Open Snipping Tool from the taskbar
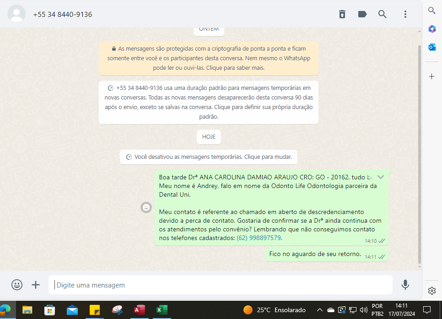Screen dimensions: 442x319 pyautogui.click(x=117, y=310)
